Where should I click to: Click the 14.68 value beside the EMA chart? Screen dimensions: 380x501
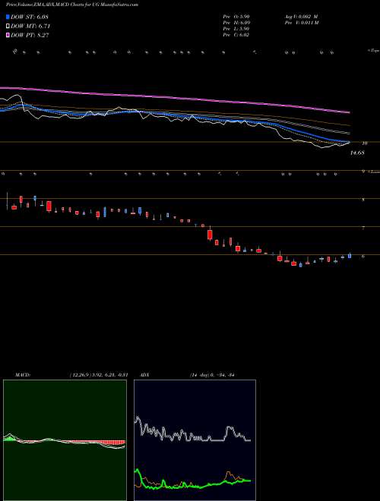point(357,153)
